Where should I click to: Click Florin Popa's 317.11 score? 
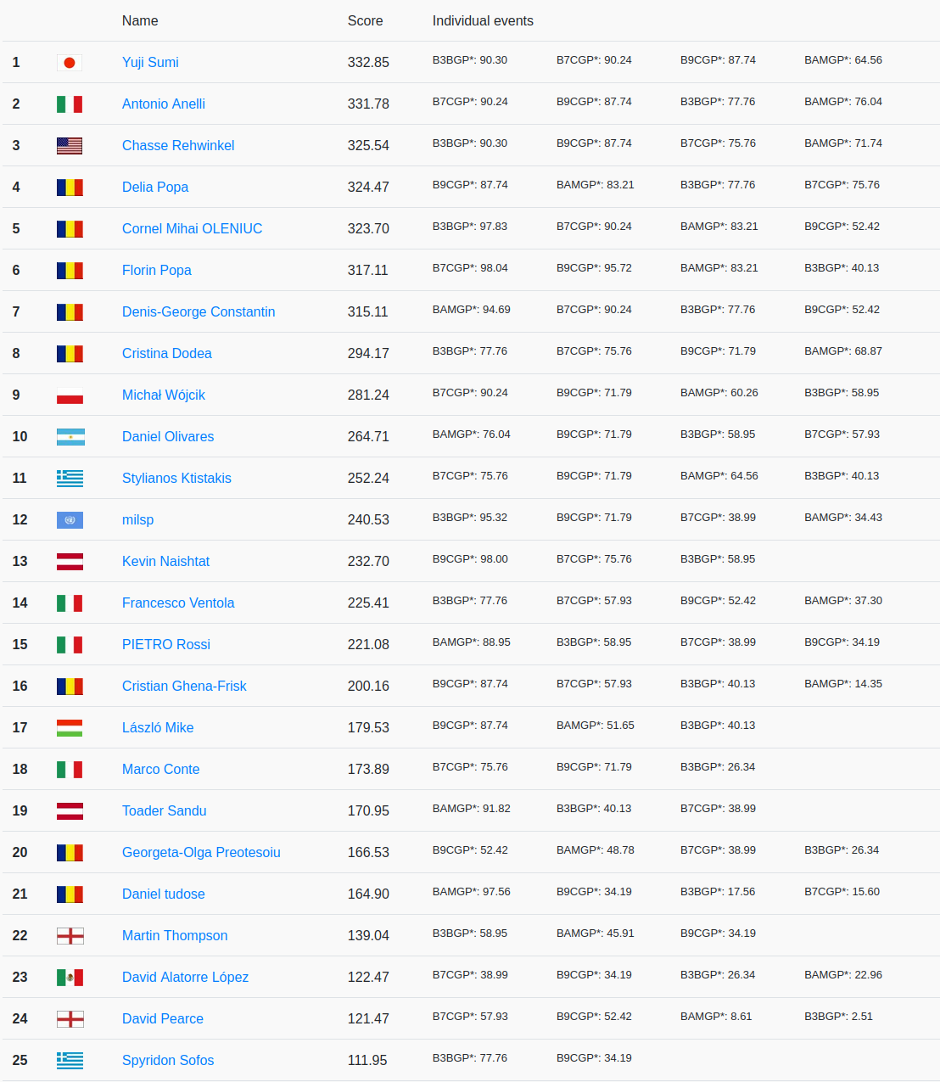(367, 271)
